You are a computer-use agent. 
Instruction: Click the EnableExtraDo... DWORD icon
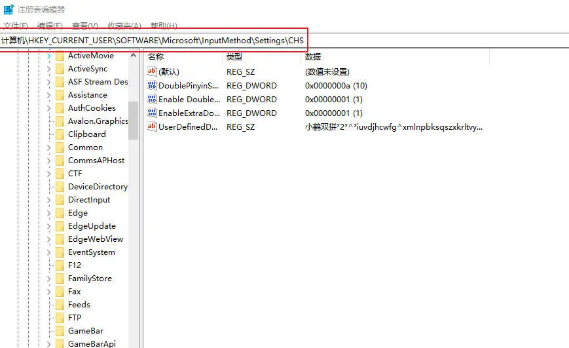(x=152, y=113)
